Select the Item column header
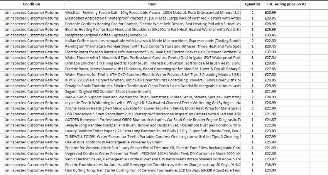The image size is (328, 175). 152,4
